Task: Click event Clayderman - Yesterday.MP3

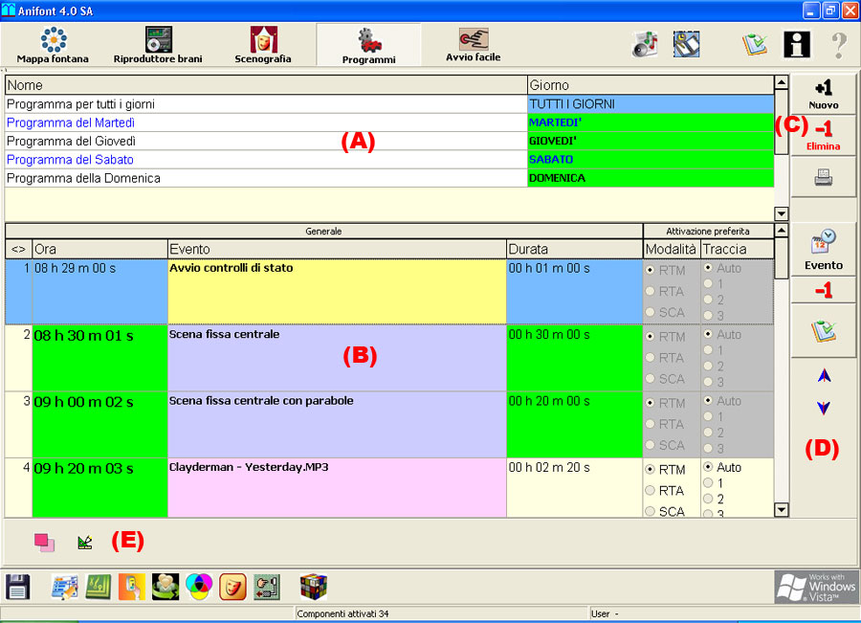Action: (337, 488)
